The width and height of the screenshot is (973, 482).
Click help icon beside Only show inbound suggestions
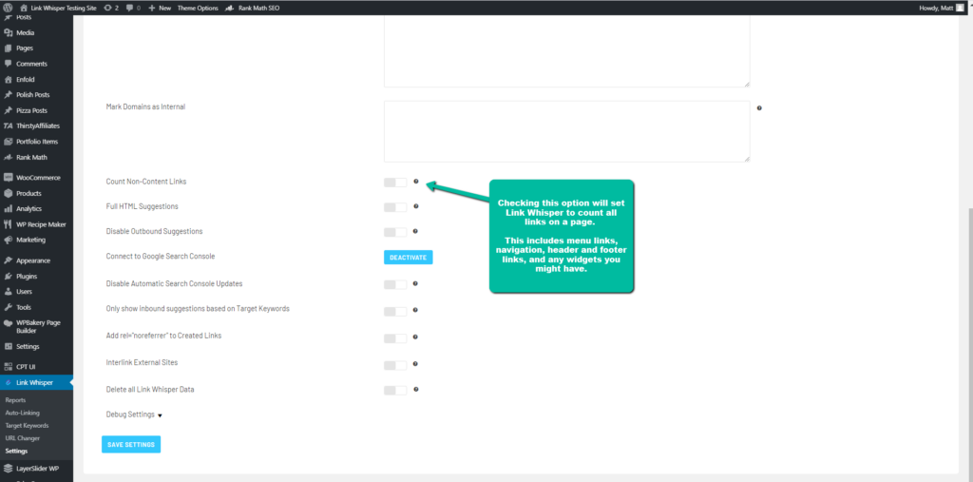coord(416,310)
